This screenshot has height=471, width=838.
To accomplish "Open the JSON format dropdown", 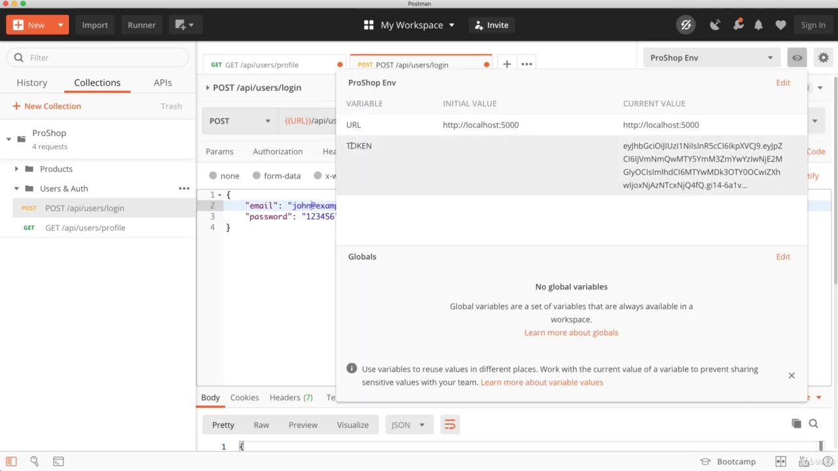I will [408, 425].
